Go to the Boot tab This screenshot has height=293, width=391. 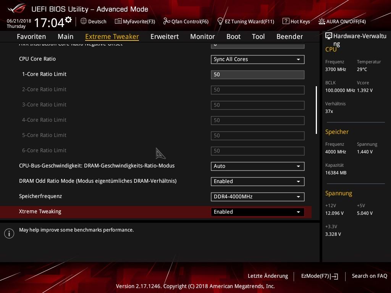[x=233, y=36]
